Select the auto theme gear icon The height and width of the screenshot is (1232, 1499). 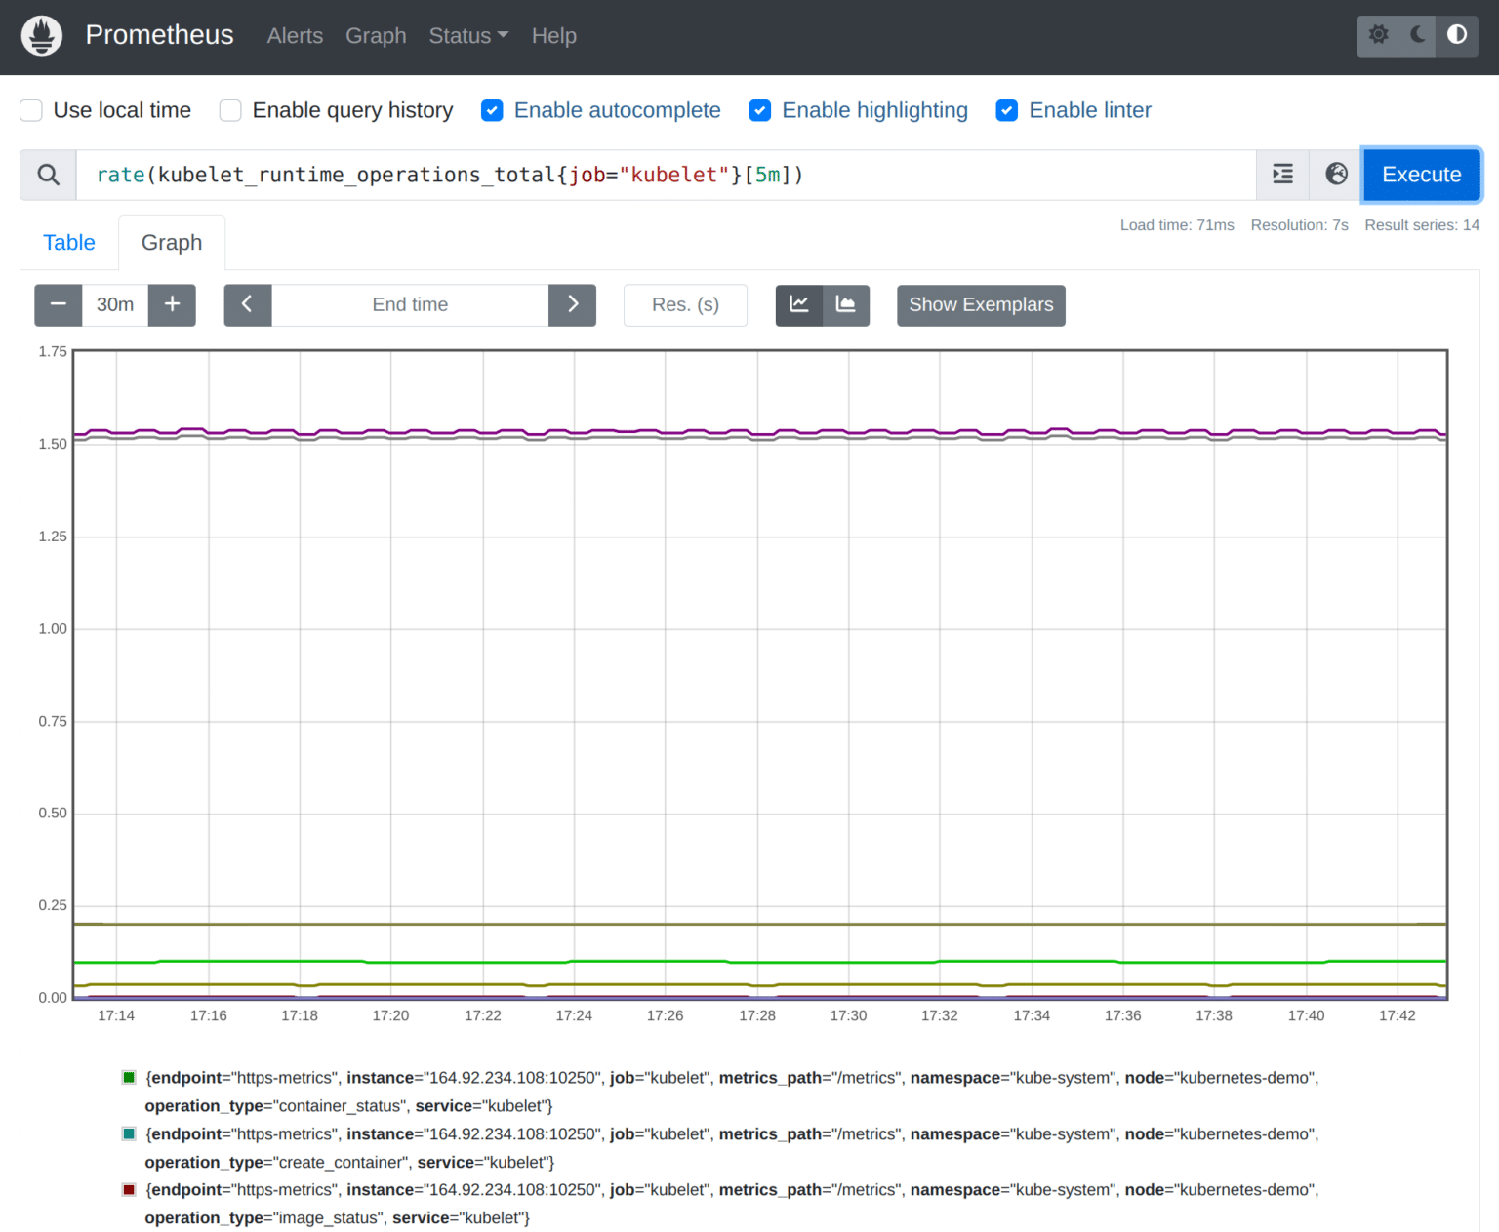click(x=1378, y=34)
